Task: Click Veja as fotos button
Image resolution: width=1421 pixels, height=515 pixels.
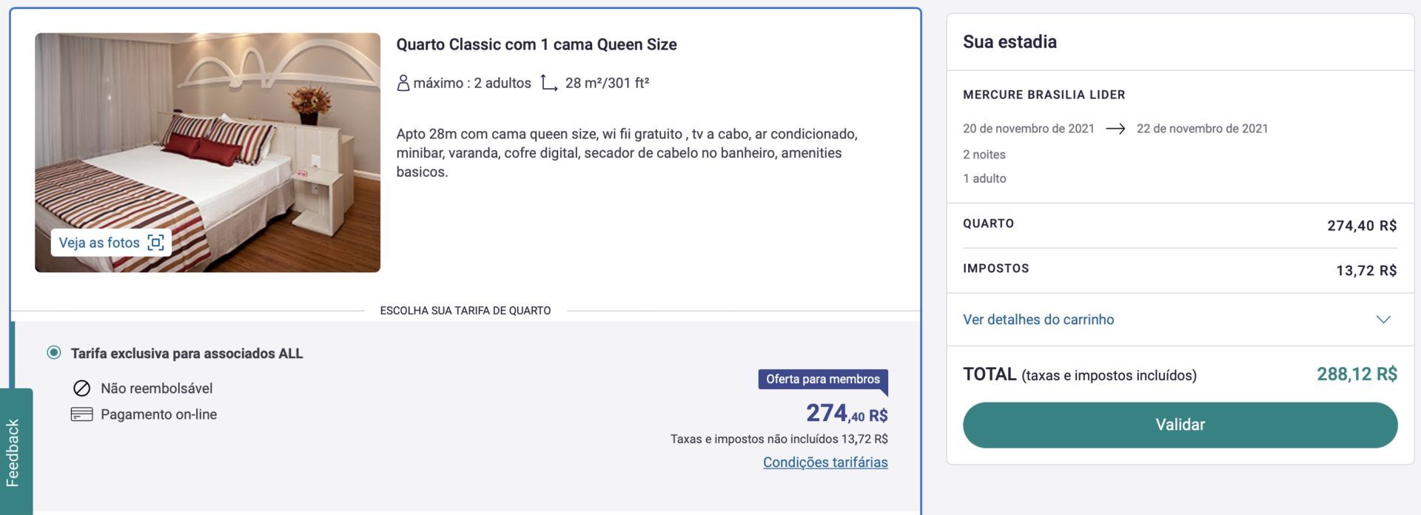Action: pos(111,243)
